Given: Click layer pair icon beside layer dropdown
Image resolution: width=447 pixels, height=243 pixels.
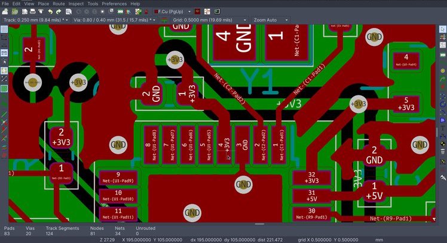Looking at the screenshot, I should click(x=197, y=11).
